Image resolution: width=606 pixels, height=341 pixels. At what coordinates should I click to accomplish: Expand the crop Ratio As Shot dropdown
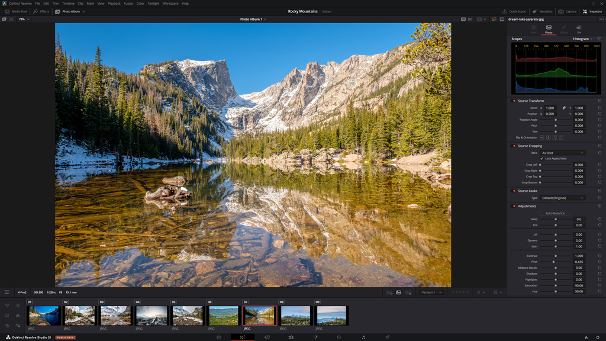point(562,153)
